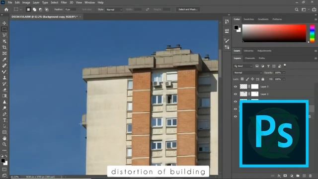Select the Hand tool

pos(4,138)
